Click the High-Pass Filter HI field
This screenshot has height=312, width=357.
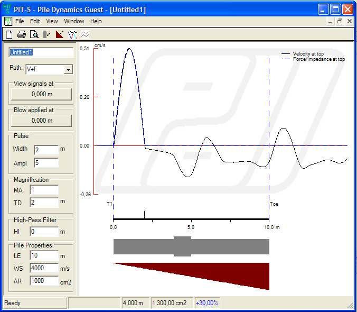click(44, 232)
